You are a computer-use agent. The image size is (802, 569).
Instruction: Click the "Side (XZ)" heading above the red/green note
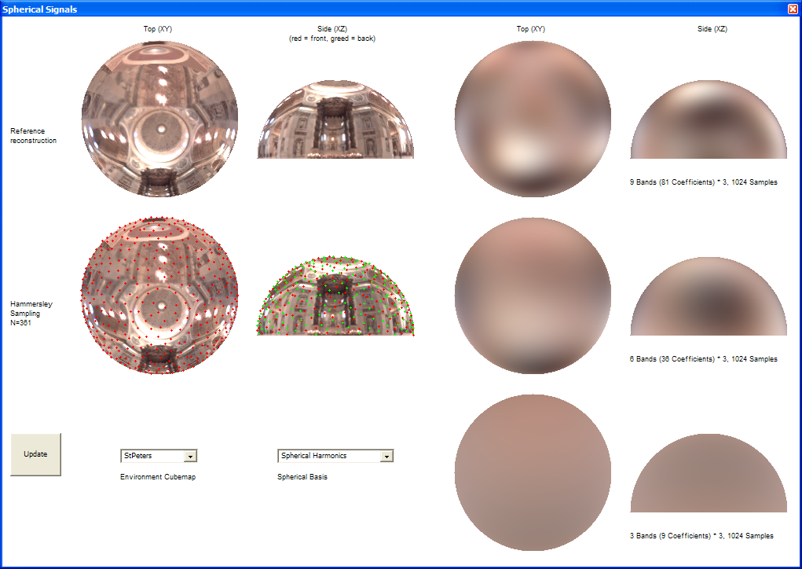click(x=332, y=28)
